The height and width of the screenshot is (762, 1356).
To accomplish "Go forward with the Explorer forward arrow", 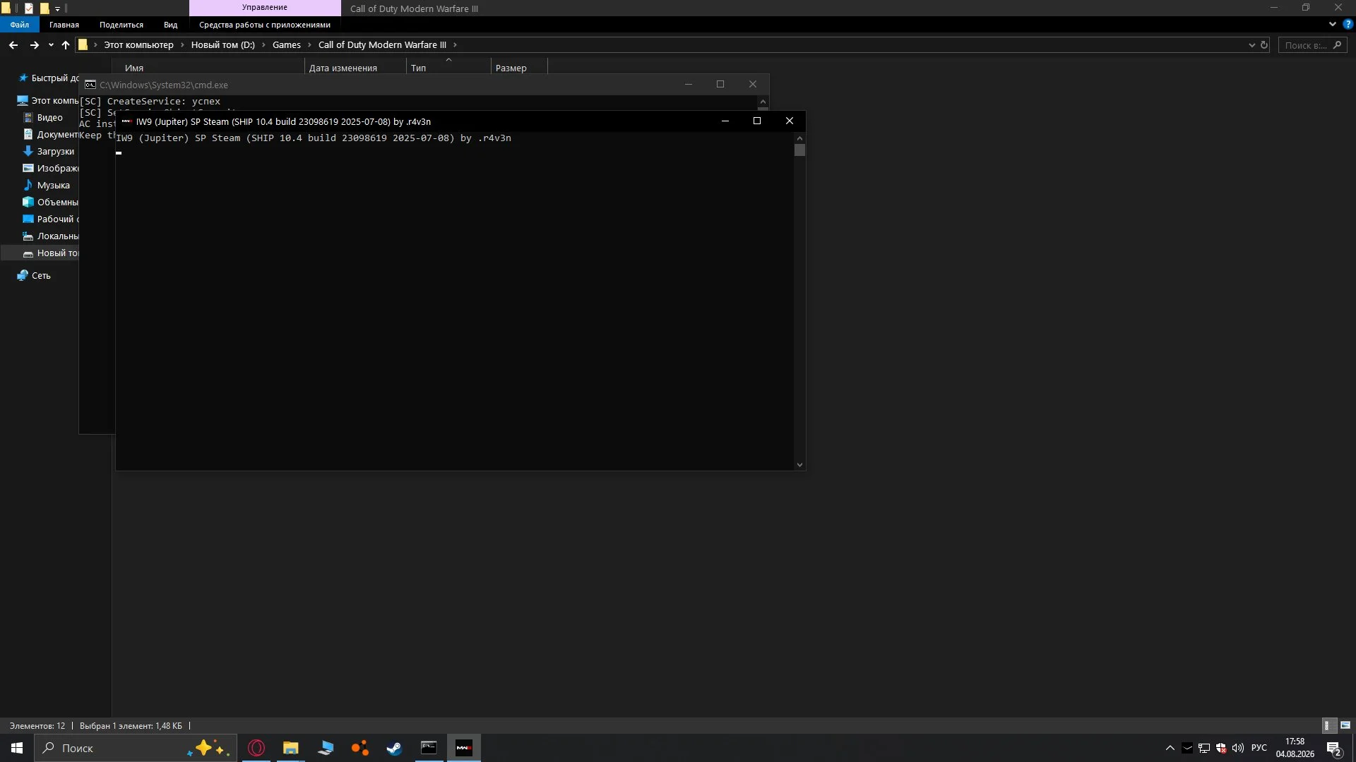I will (x=34, y=44).
